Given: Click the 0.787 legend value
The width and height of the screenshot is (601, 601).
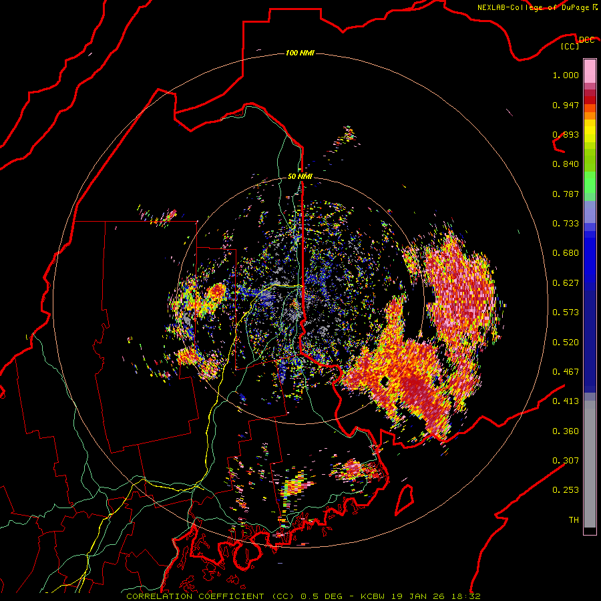Looking at the screenshot, I should click(566, 194).
